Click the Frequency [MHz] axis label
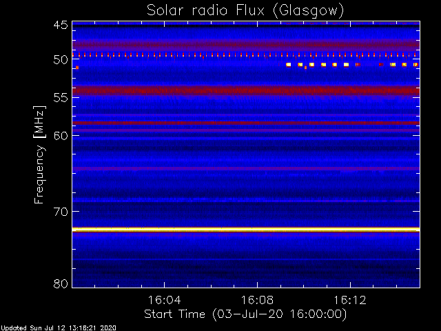Viewport: 441px width, 331px height. coord(39,154)
